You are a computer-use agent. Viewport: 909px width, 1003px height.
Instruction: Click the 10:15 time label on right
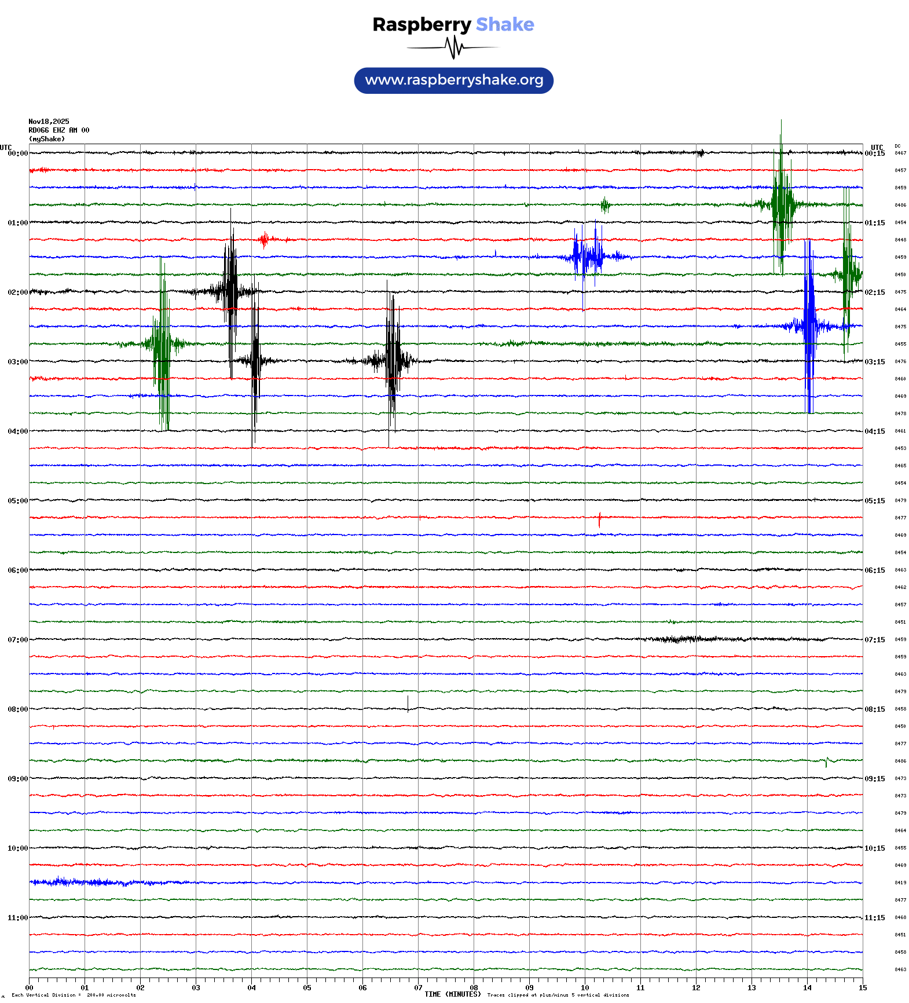click(x=874, y=848)
